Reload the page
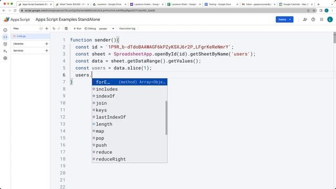The height and width of the screenshot is (189, 336). tap(15, 10)
